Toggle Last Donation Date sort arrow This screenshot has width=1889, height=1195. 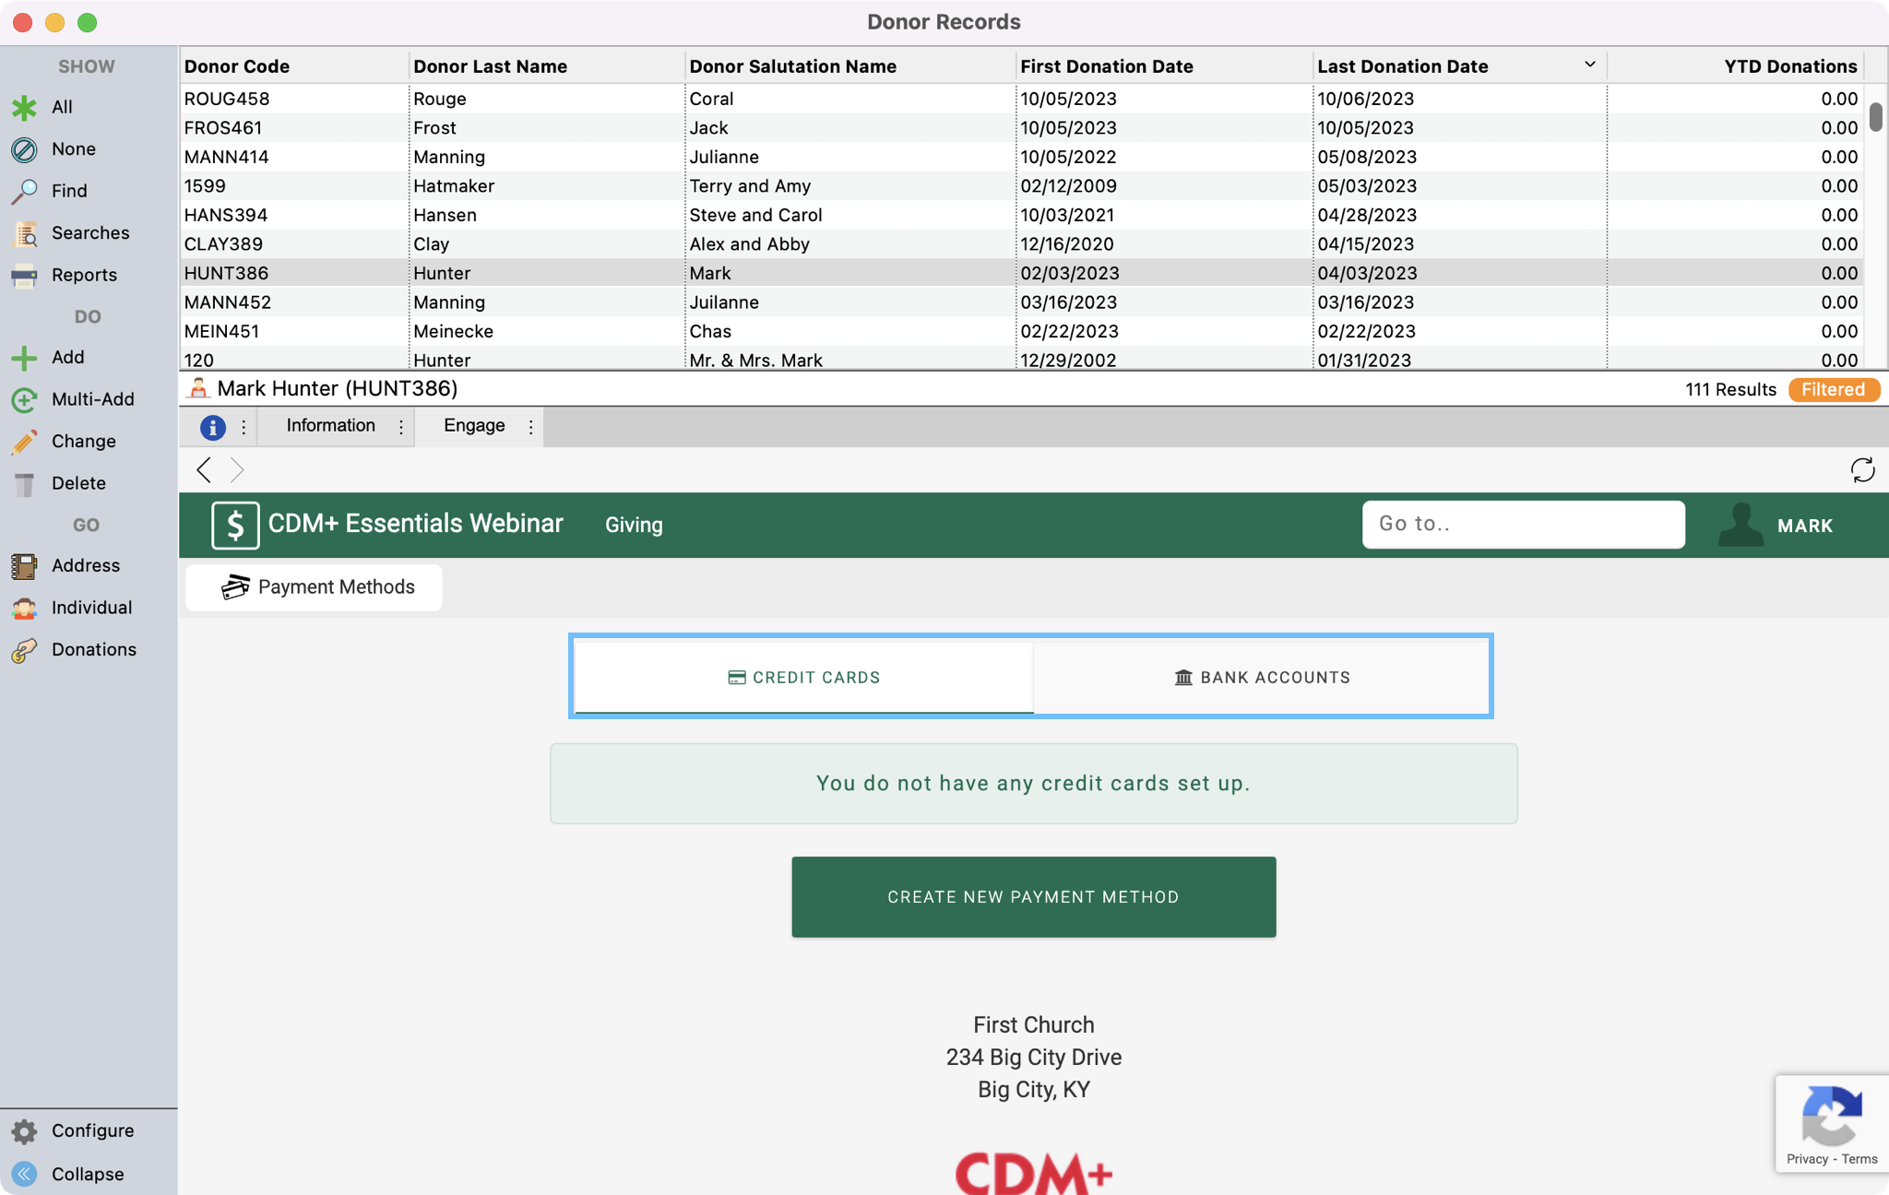coord(1589,65)
